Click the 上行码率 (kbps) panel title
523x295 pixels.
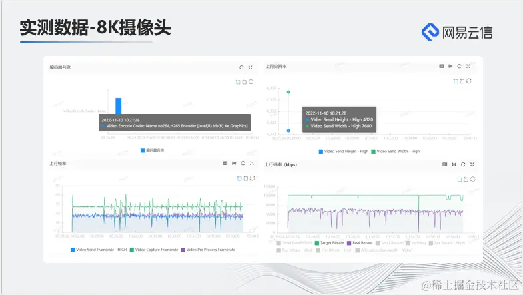click(281, 164)
